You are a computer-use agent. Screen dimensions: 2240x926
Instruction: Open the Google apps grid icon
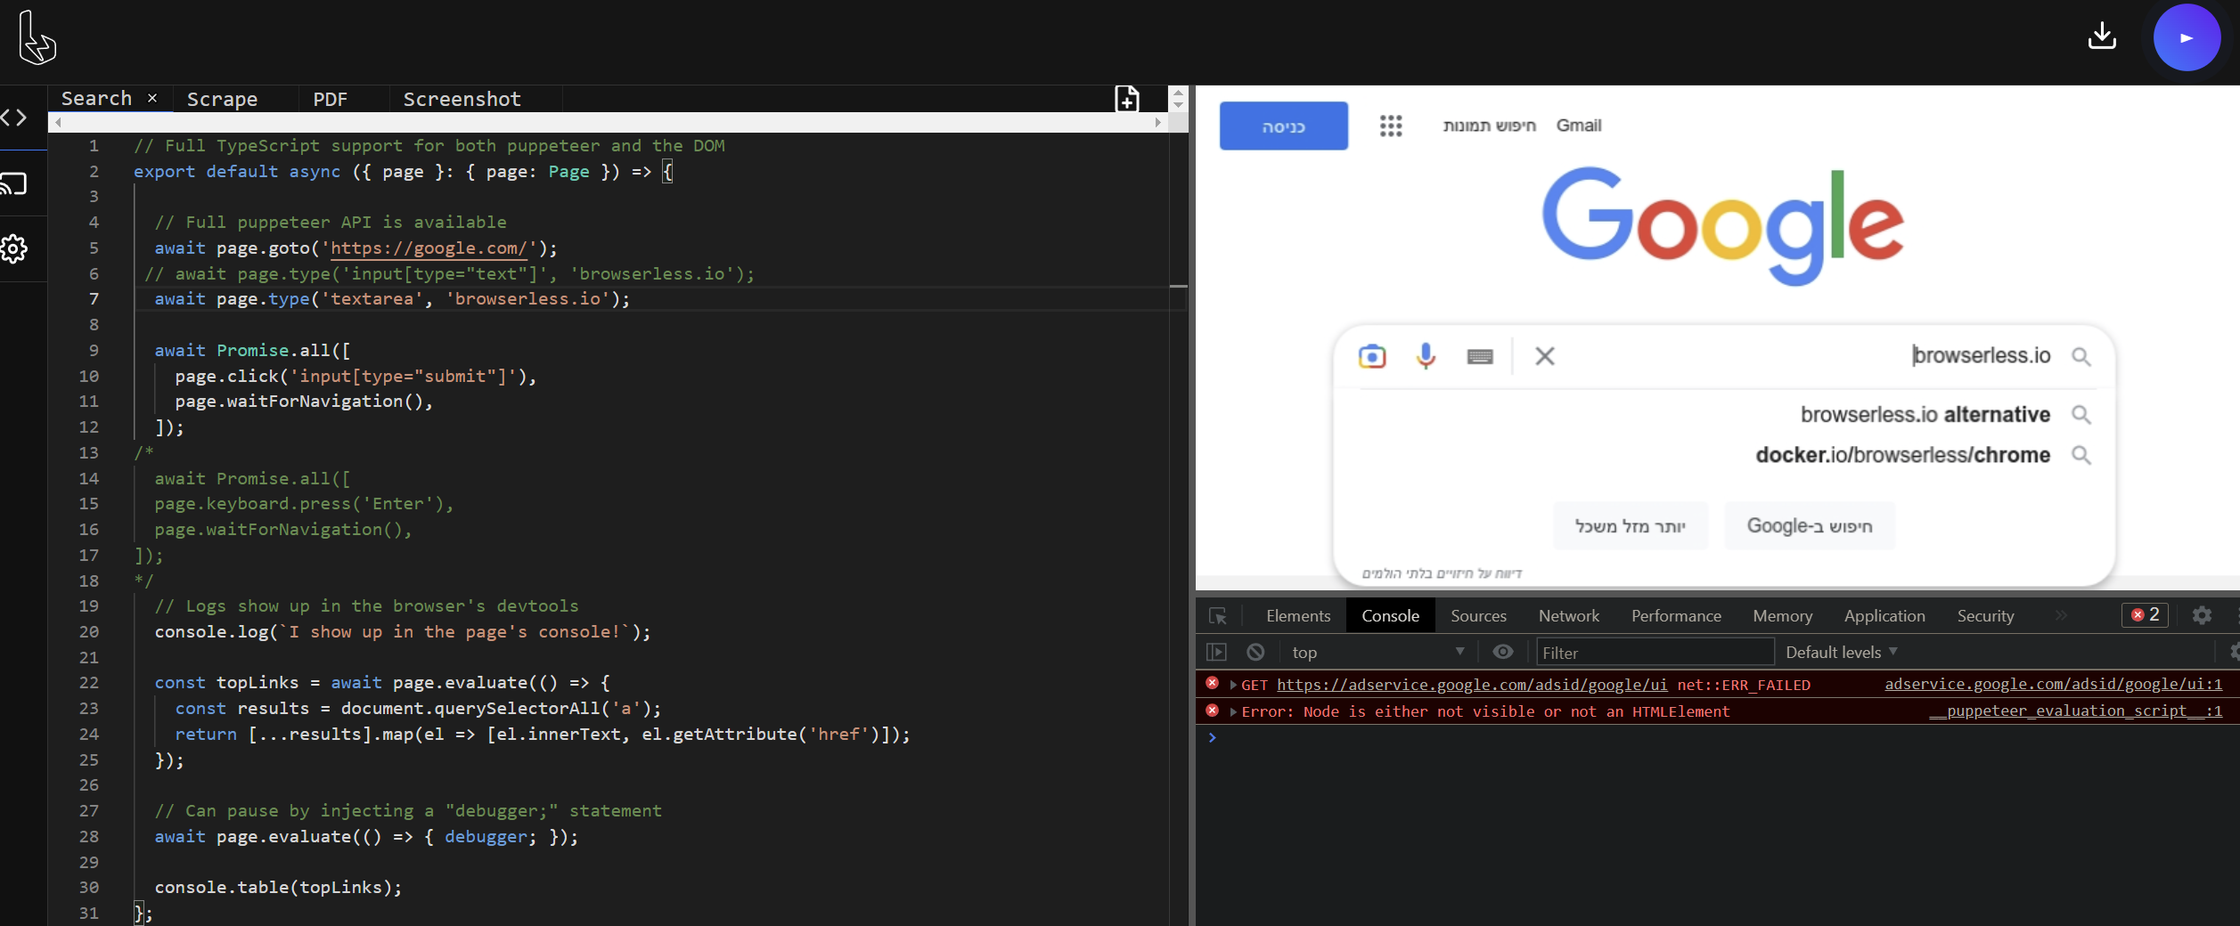1391,126
